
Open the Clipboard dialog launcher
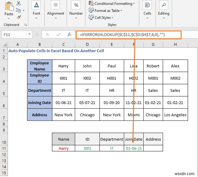pyautogui.click(x=26, y=25)
